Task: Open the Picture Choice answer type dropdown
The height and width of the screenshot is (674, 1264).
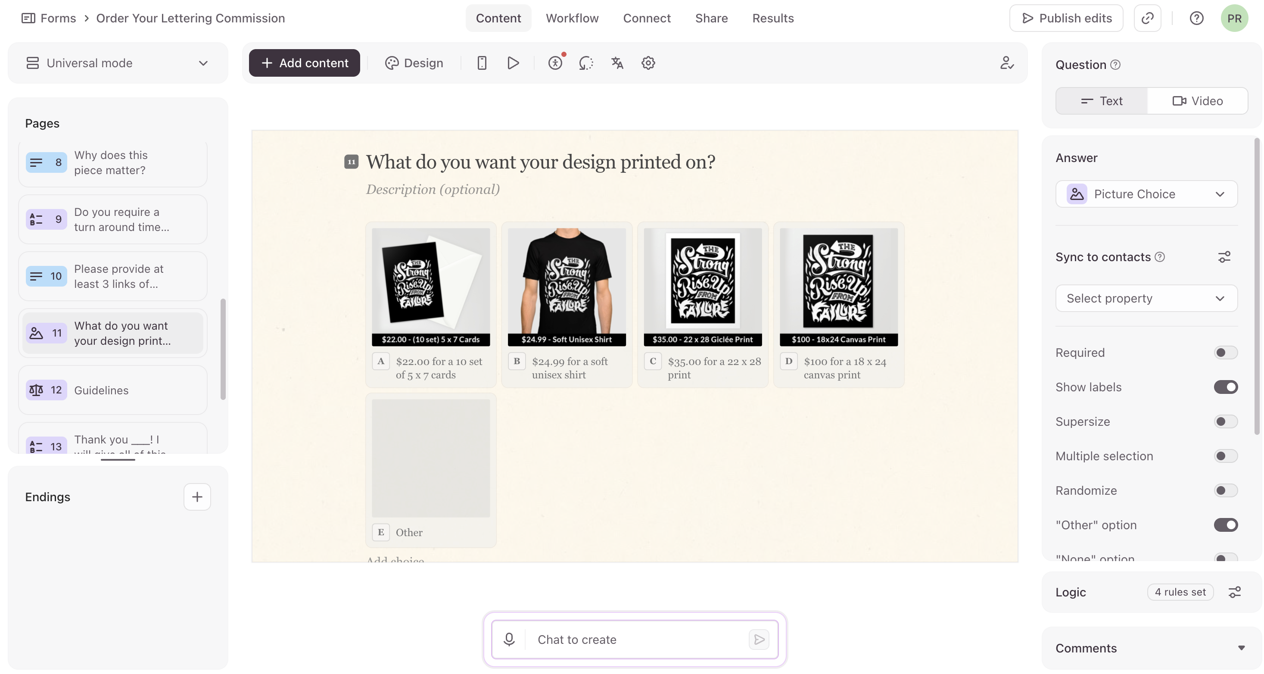Action: [x=1146, y=194]
